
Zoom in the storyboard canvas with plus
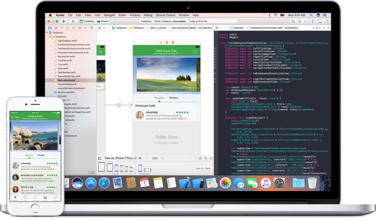[163, 158]
